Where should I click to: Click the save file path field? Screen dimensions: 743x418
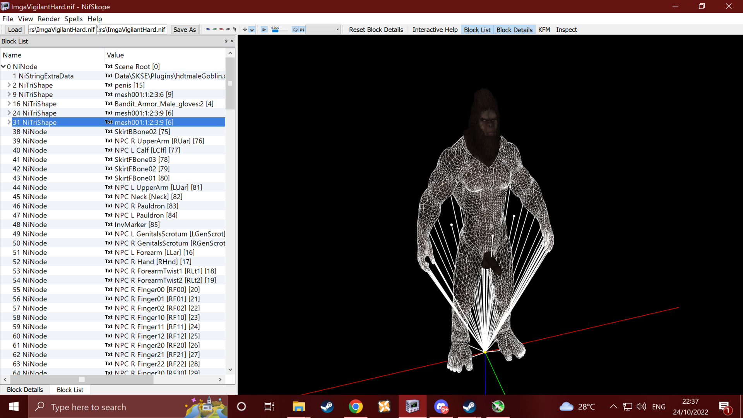[133, 29]
